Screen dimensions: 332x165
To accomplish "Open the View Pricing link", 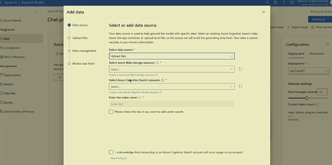I will (x=118, y=158).
